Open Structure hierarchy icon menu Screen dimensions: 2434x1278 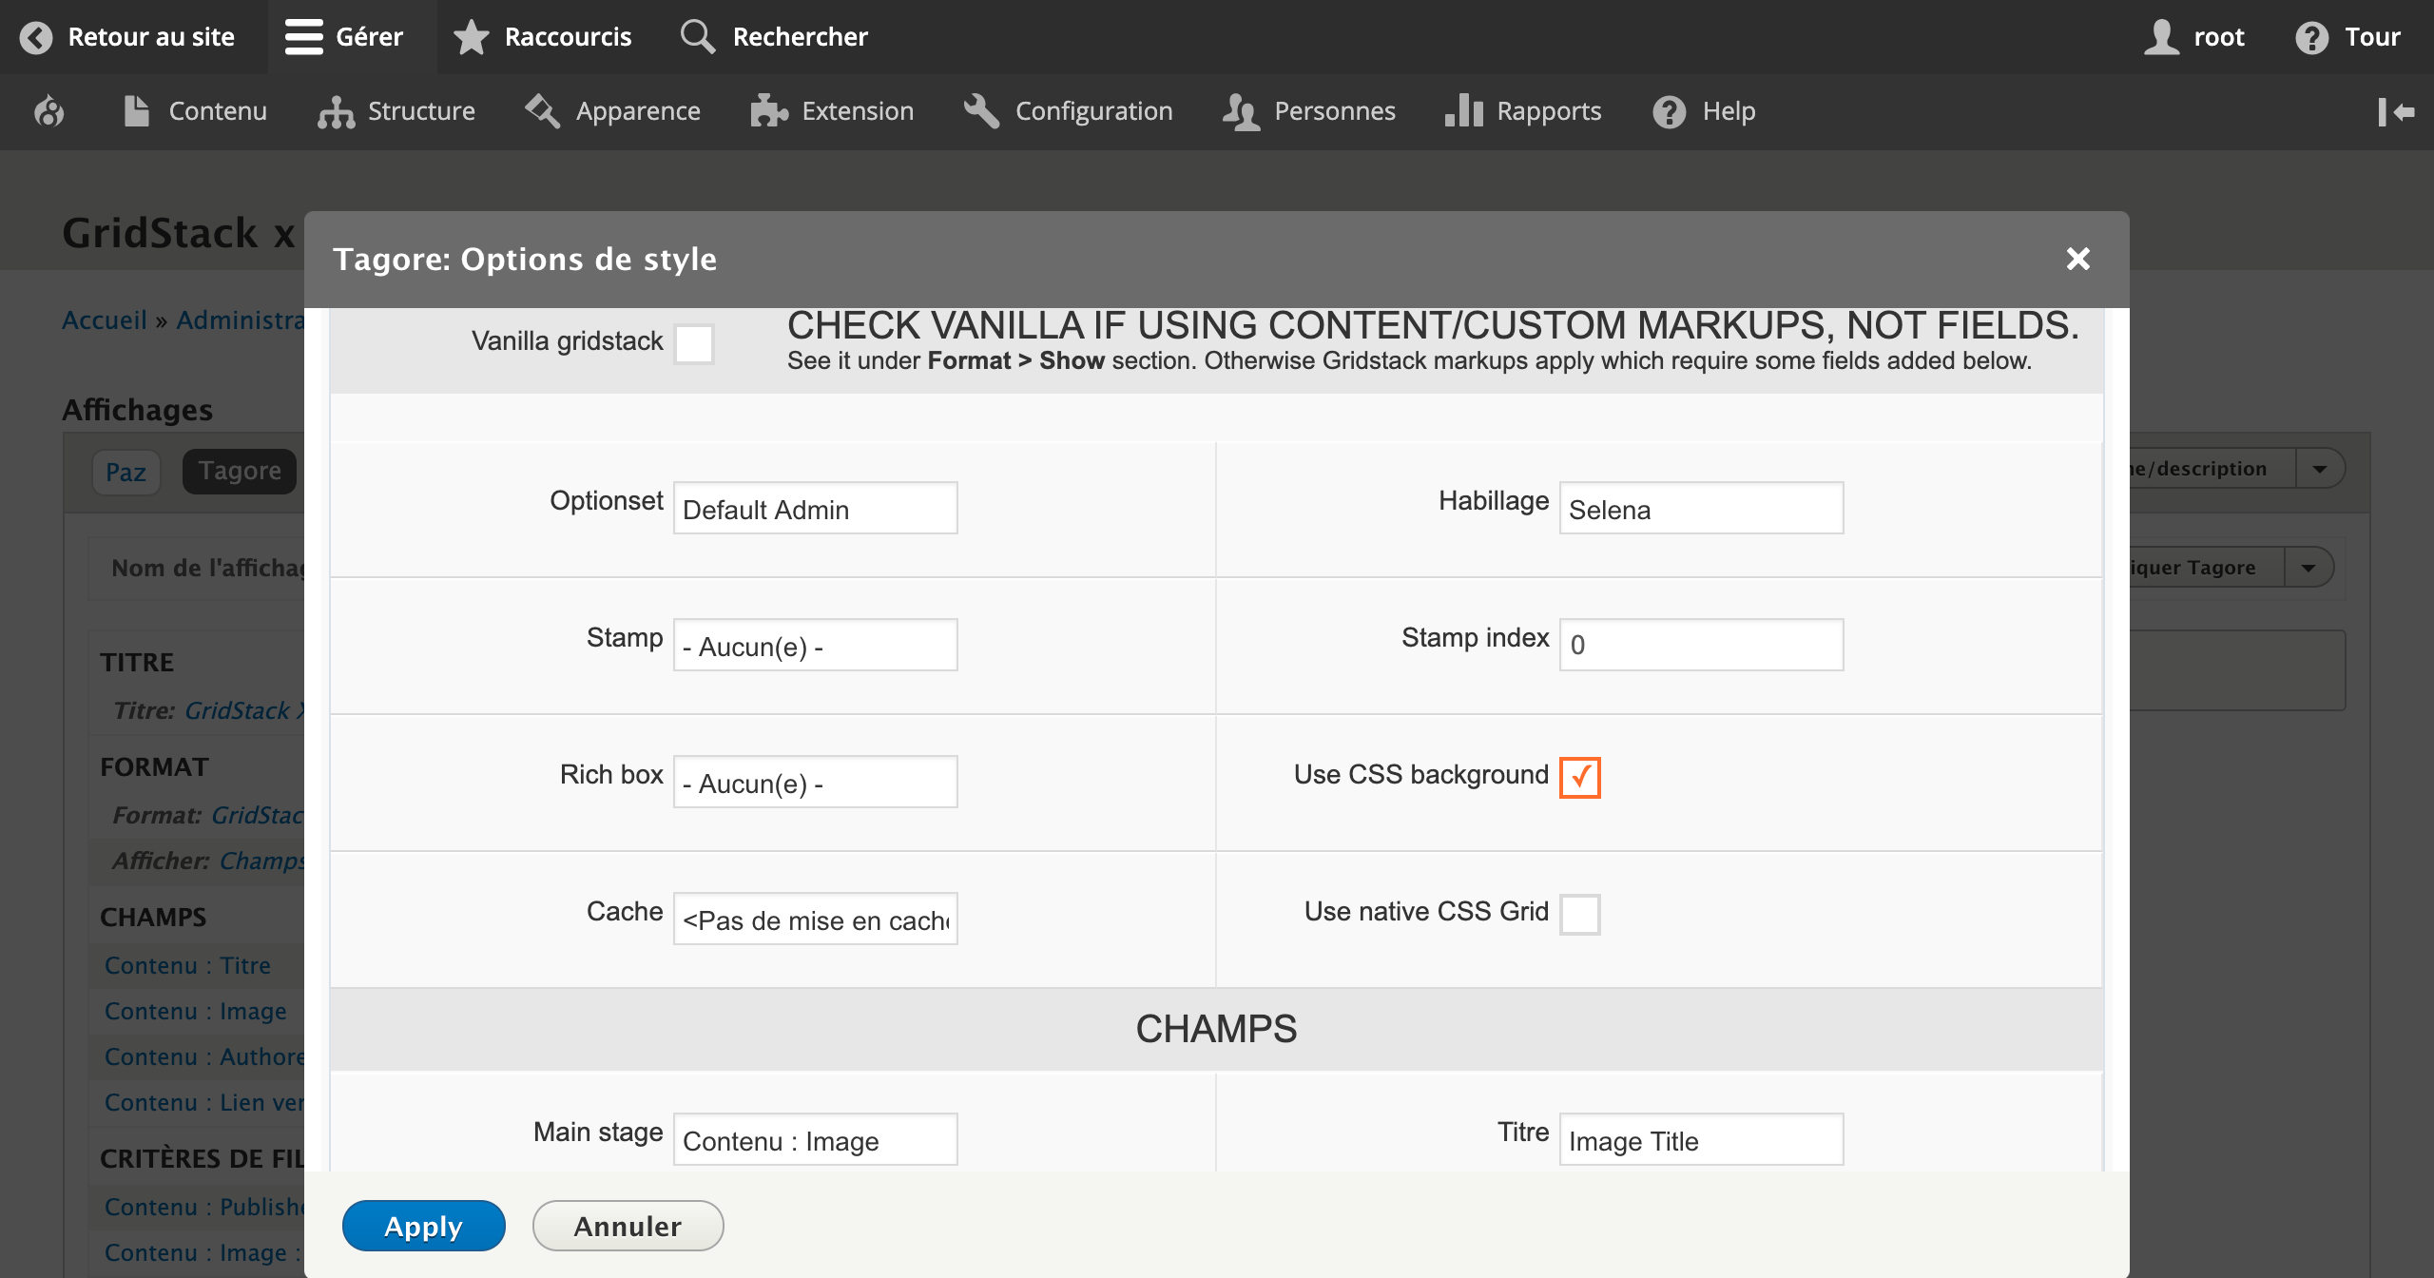click(336, 111)
